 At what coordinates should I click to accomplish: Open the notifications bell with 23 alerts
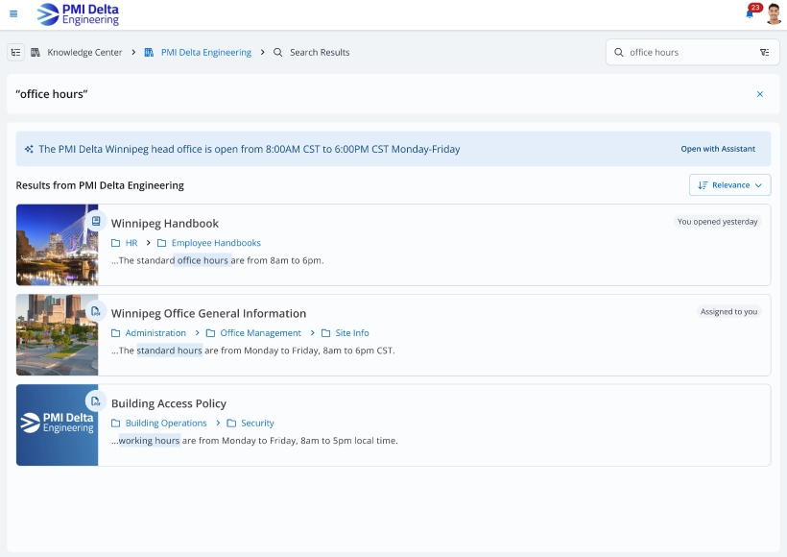pos(751,13)
